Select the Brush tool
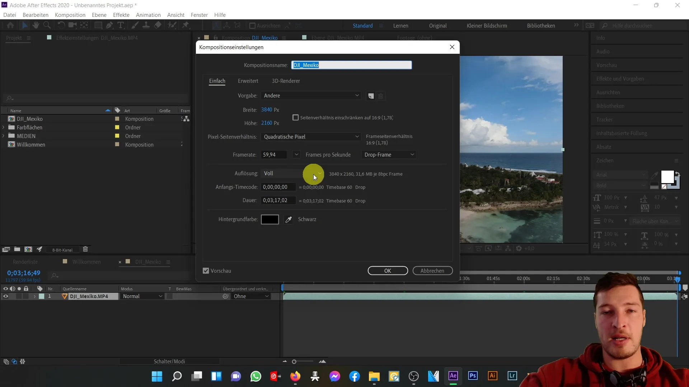 click(135, 25)
